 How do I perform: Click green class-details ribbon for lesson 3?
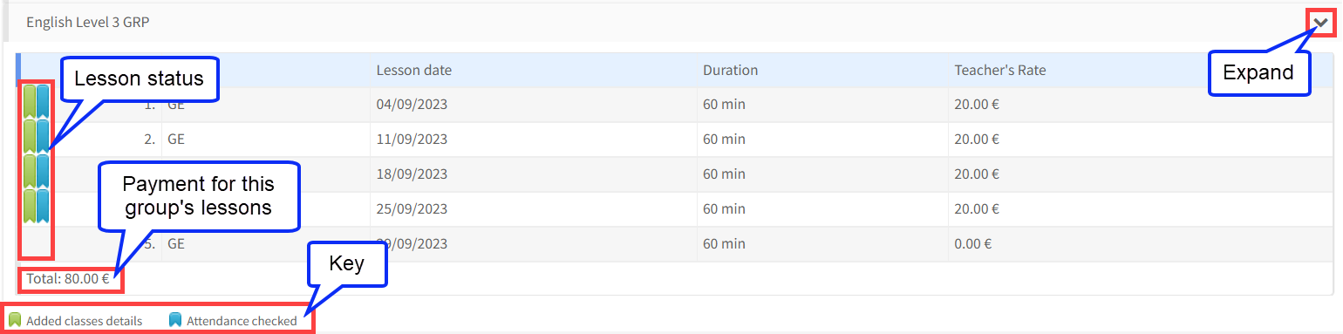(x=30, y=172)
